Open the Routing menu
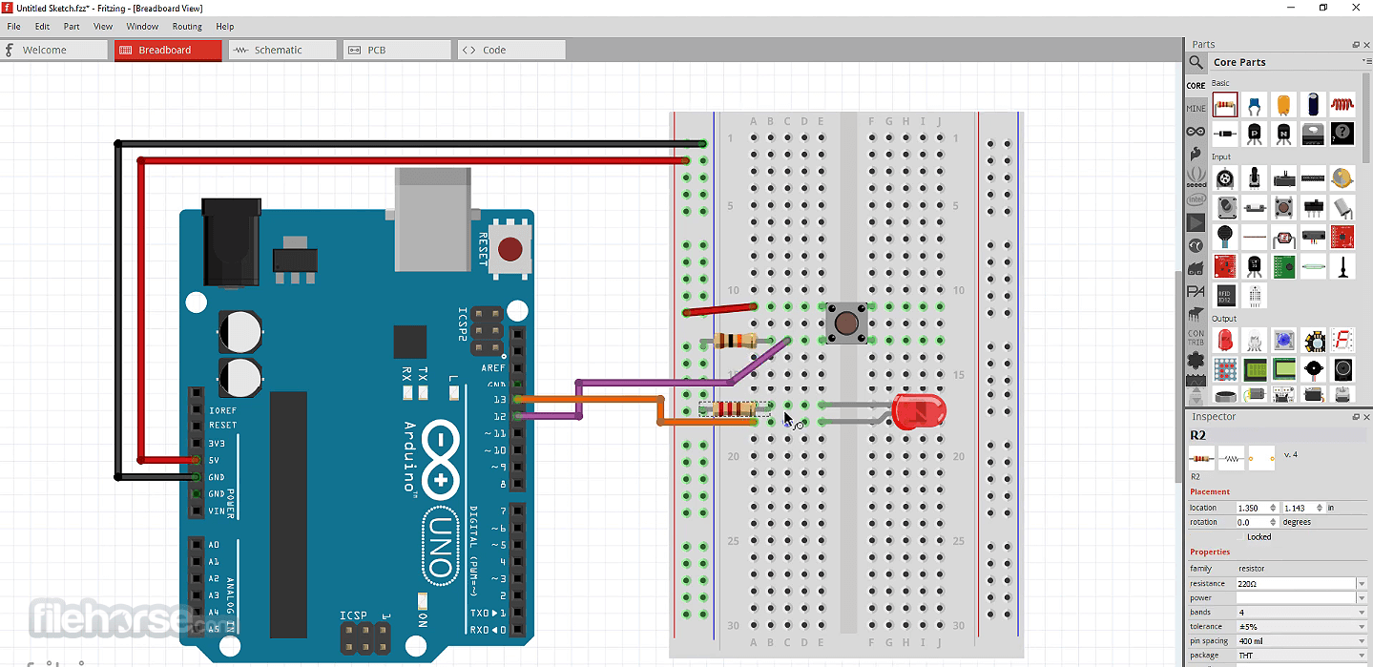1373x667 pixels. click(187, 27)
